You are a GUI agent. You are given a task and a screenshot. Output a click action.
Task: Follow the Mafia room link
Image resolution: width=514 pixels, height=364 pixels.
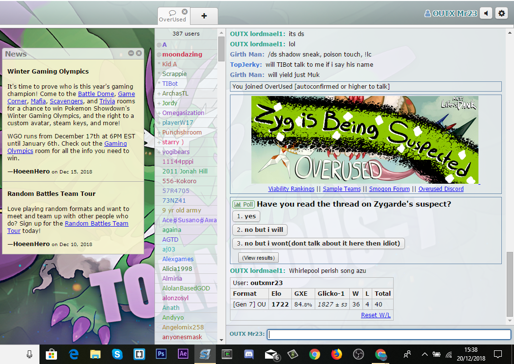click(38, 101)
